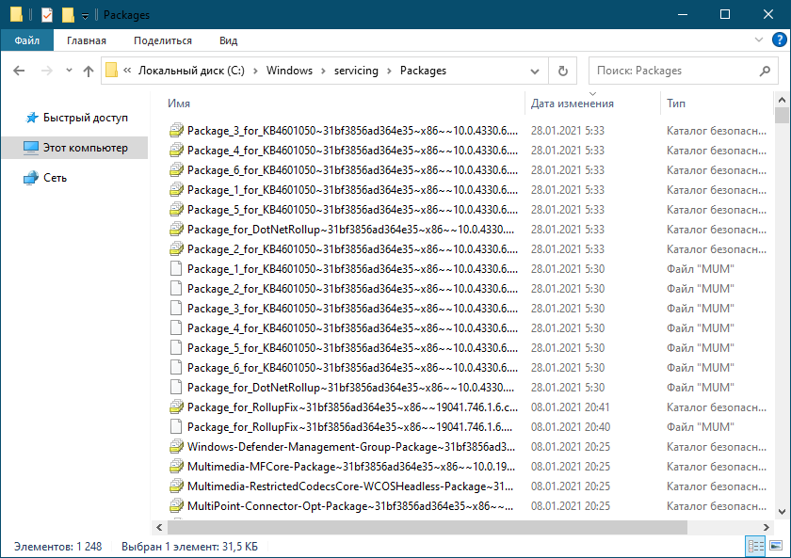Open the chevron after Windows in the address bar
This screenshot has height=558, width=791.
[x=323, y=72]
